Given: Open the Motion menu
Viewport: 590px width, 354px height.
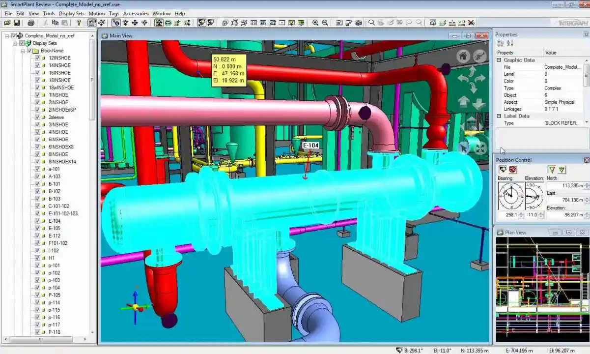Looking at the screenshot, I should 96,13.
